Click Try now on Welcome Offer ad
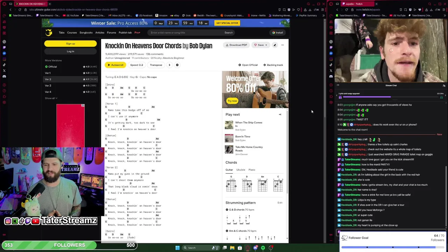This screenshot has width=448, height=252. click(x=232, y=101)
